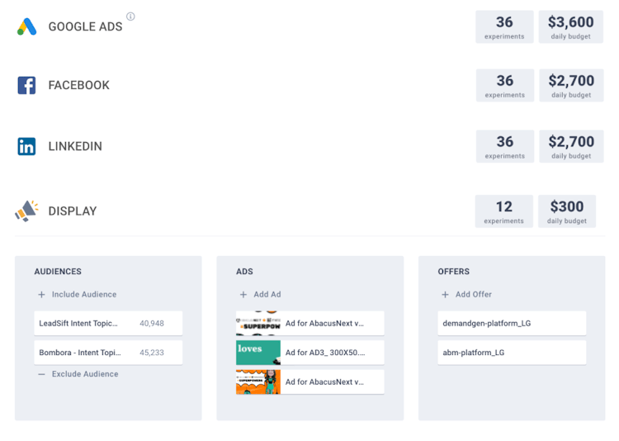Screen dimensions: 619x441
Task: Click the minus icon beside Exclude Audience
Action: (x=42, y=374)
